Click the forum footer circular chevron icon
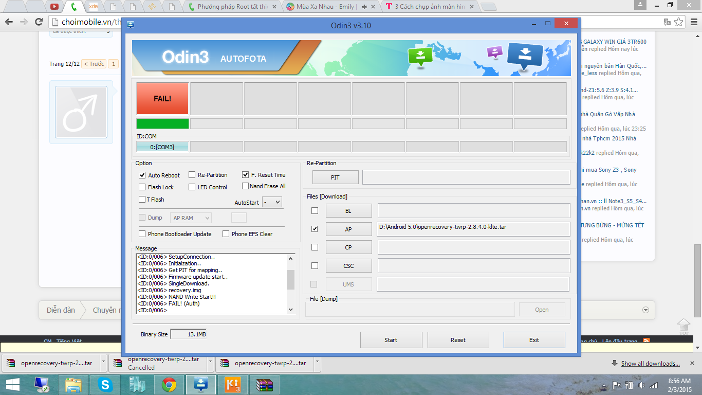 (x=645, y=310)
